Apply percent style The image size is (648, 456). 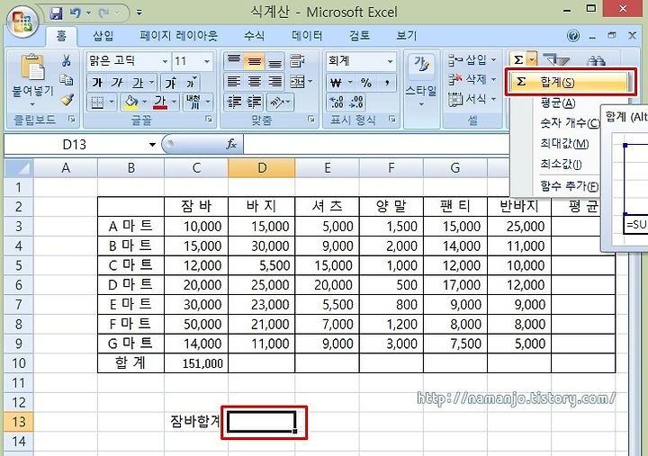point(366,83)
